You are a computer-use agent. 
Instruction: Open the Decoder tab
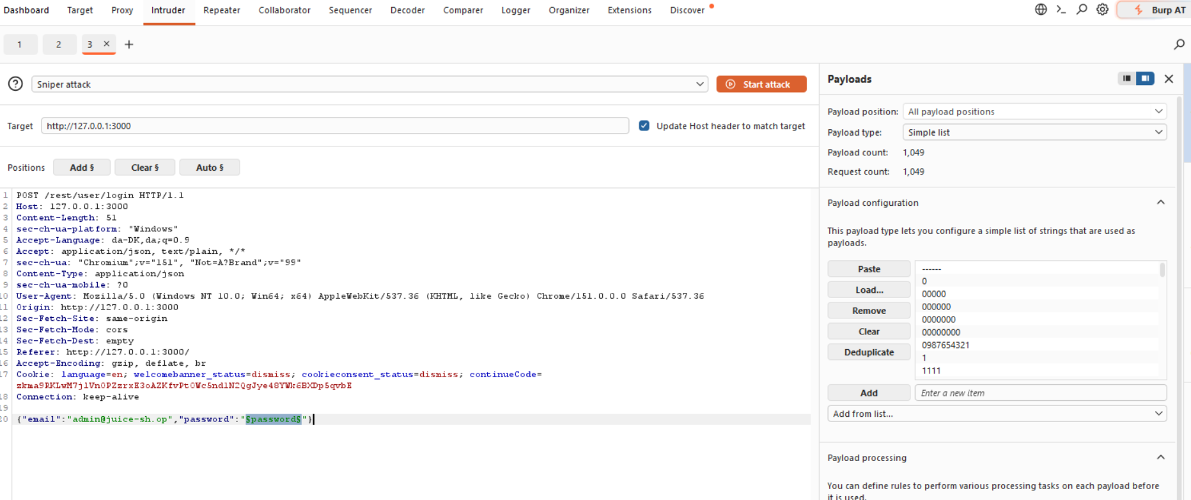(x=408, y=10)
